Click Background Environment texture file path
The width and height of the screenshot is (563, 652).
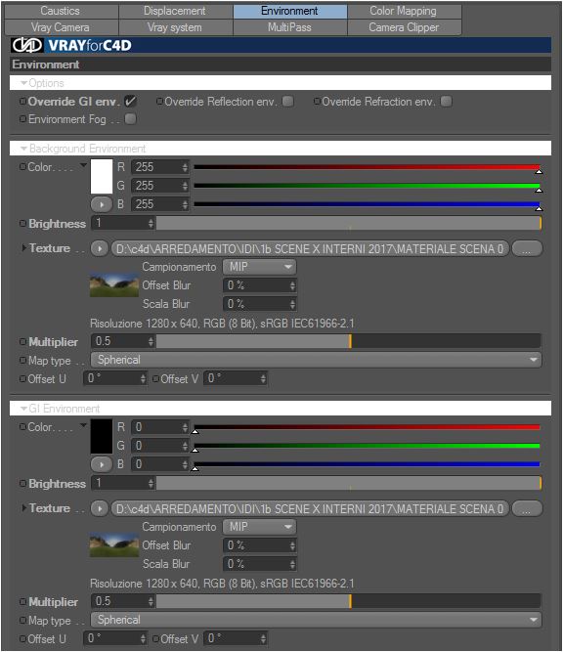click(x=310, y=248)
